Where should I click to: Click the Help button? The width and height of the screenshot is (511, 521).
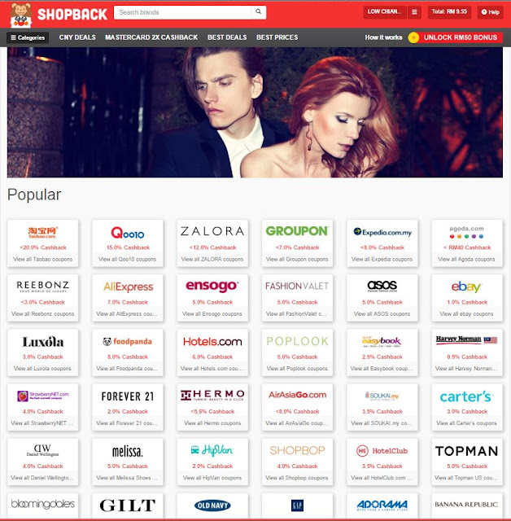point(491,12)
